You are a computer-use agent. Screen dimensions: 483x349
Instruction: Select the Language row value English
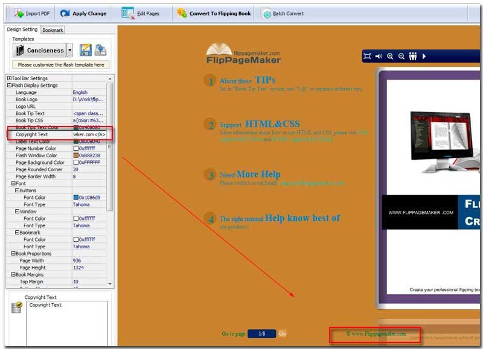[80, 92]
